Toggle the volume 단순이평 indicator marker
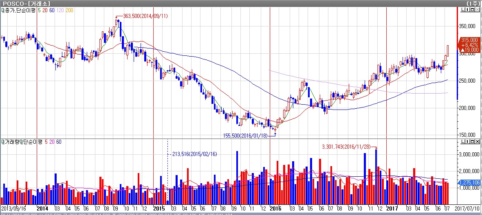The width and height of the screenshot is (482, 215). coord(21,142)
